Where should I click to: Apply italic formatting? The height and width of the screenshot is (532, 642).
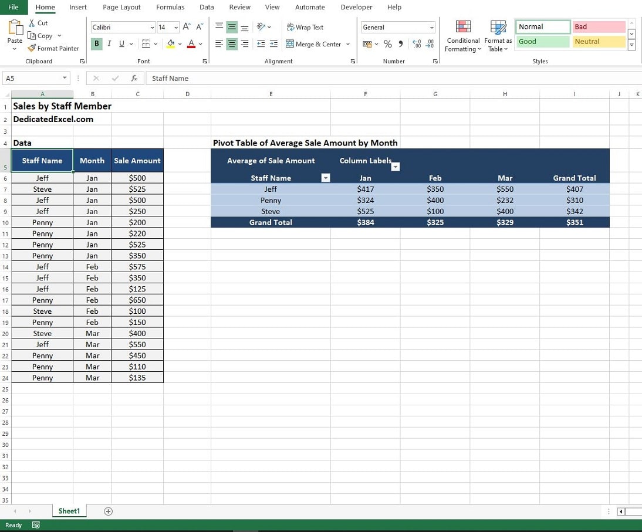click(109, 44)
